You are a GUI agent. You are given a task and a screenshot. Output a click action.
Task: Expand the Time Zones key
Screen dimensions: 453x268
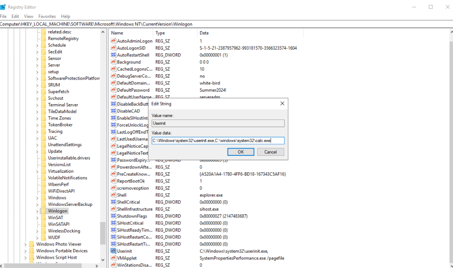[x=37, y=118]
